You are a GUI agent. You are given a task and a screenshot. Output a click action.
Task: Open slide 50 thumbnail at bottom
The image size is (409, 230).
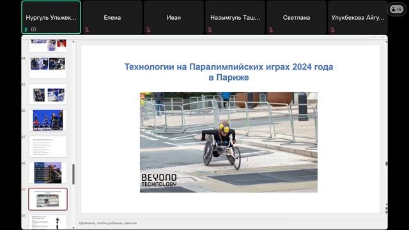coord(48,222)
